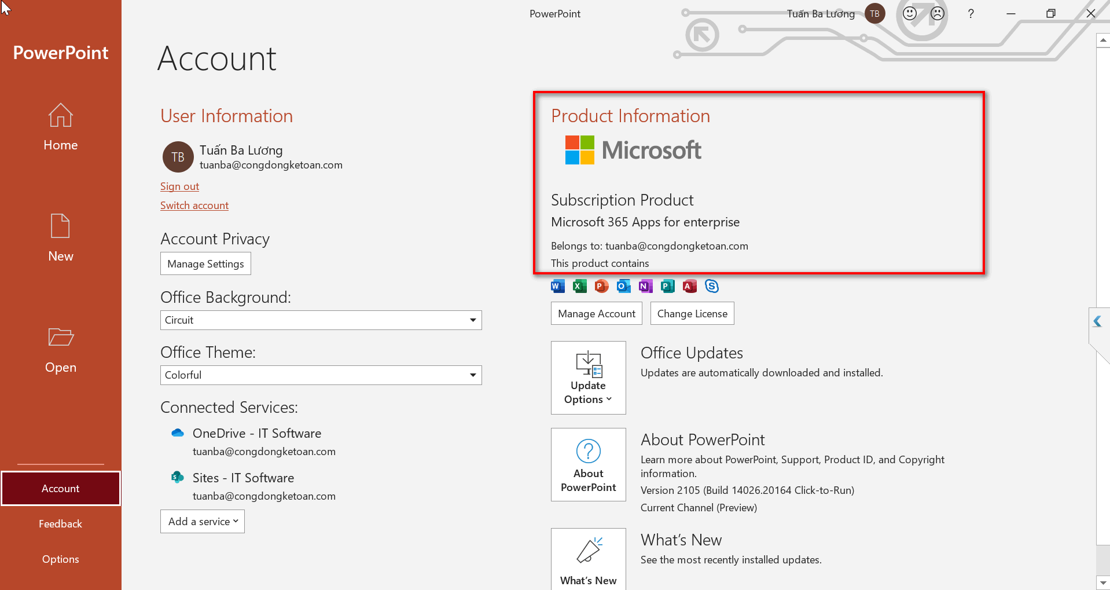
Task: Click the New blank document icon
Action: coord(60,226)
